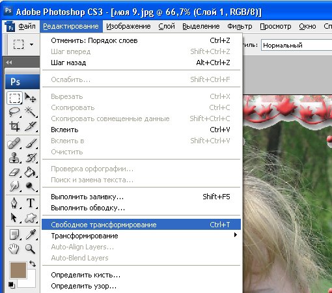Collapse the toolbox with double-arrow

(x=9, y=63)
